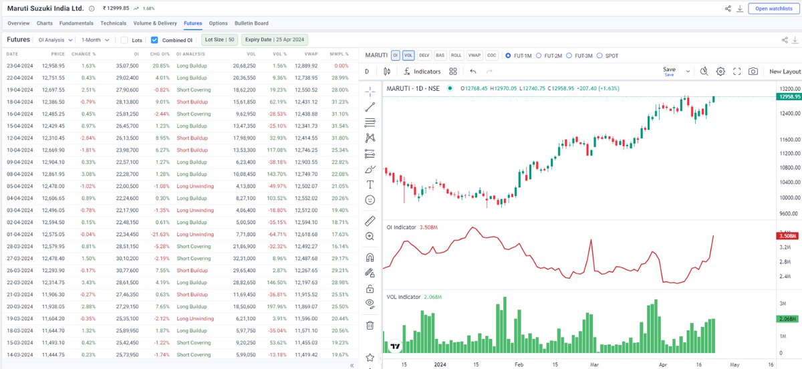Toggle the OI indicator chip

395,55
